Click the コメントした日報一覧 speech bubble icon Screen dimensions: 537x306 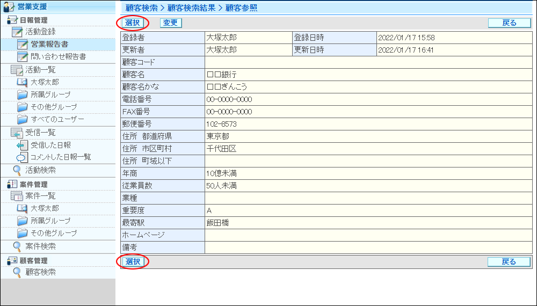(x=22, y=157)
